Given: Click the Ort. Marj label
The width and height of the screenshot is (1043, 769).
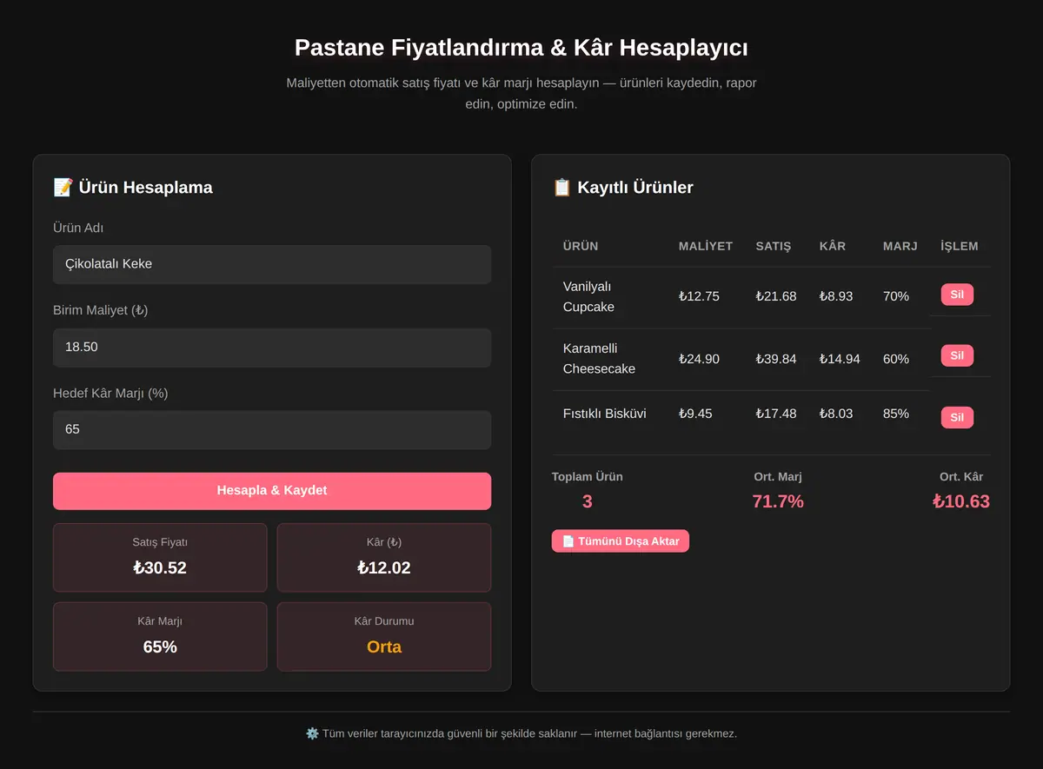Looking at the screenshot, I should point(778,476).
